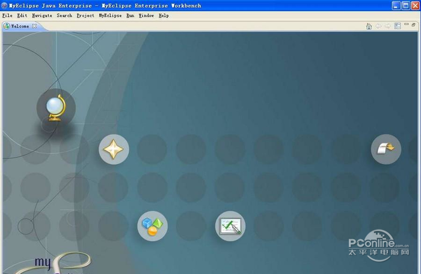This screenshot has width=421, height=274.
Task: Click the MyEclipse title bar application icon
Action: (4, 5)
